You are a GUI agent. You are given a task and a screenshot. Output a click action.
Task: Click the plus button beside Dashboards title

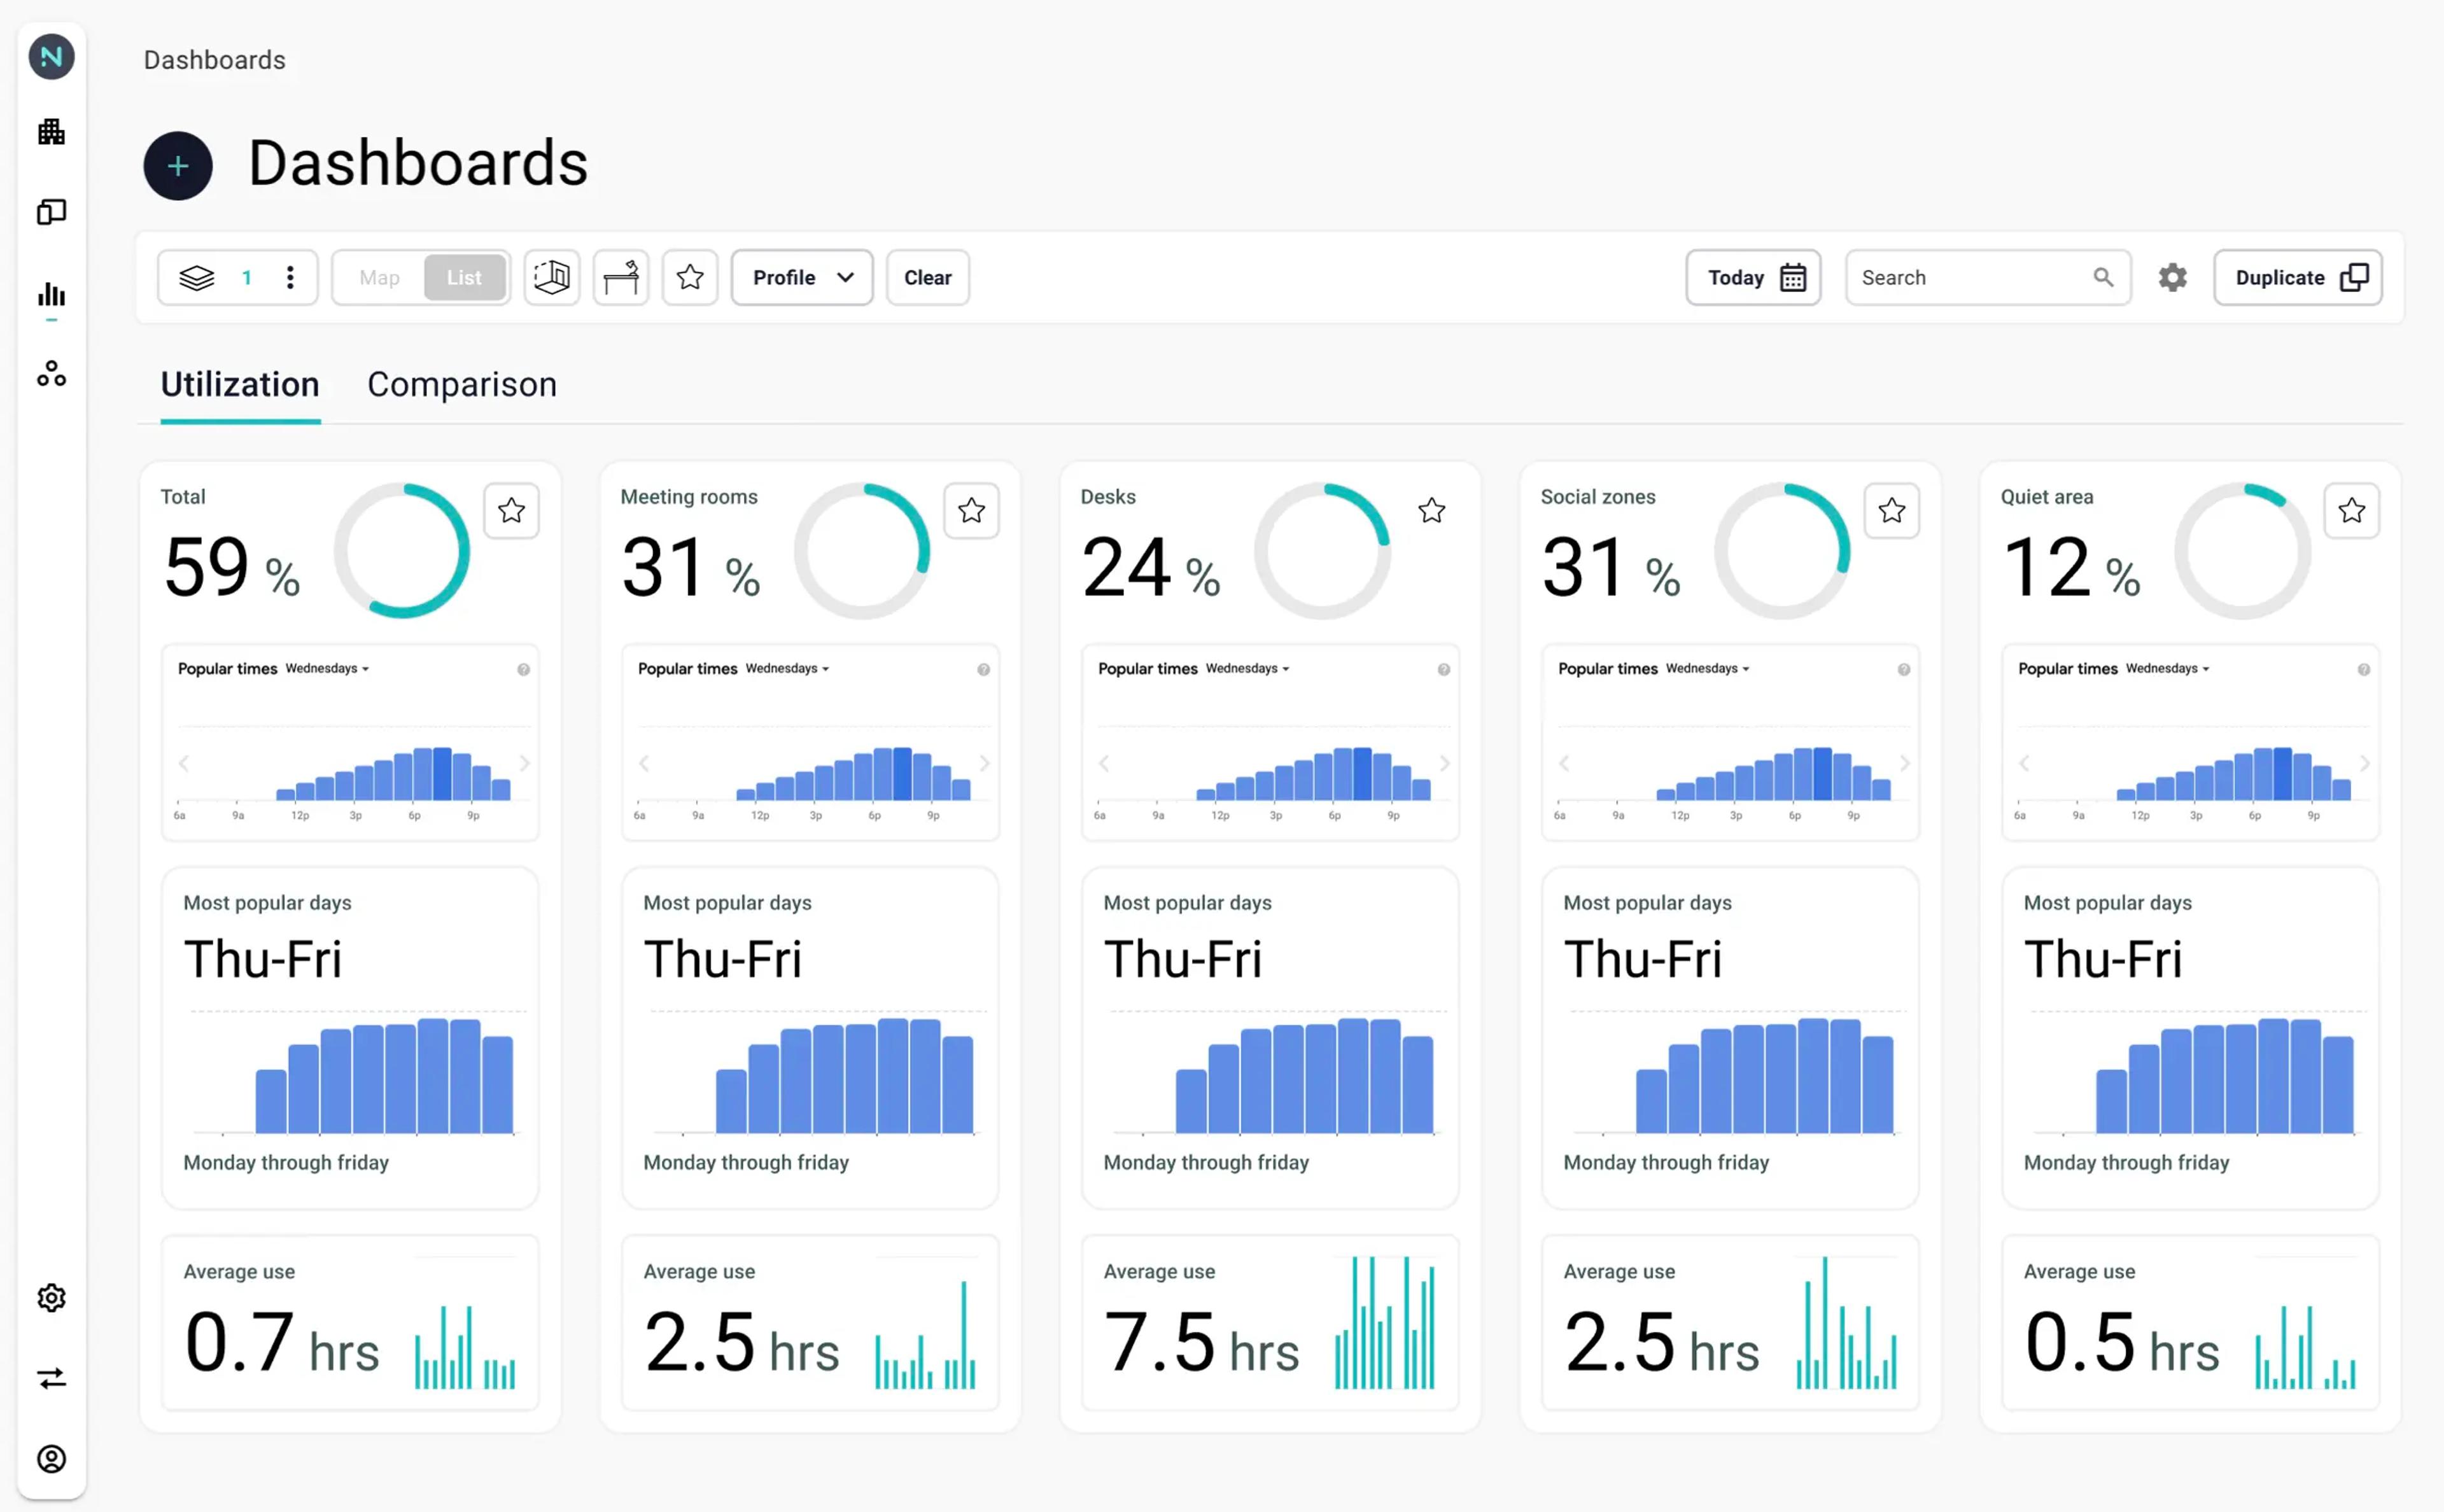(x=178, y=166)
